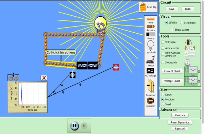Viewport: 204px width, 134px height.
Task: Open the Grab Bag
Action: point(148,7)
